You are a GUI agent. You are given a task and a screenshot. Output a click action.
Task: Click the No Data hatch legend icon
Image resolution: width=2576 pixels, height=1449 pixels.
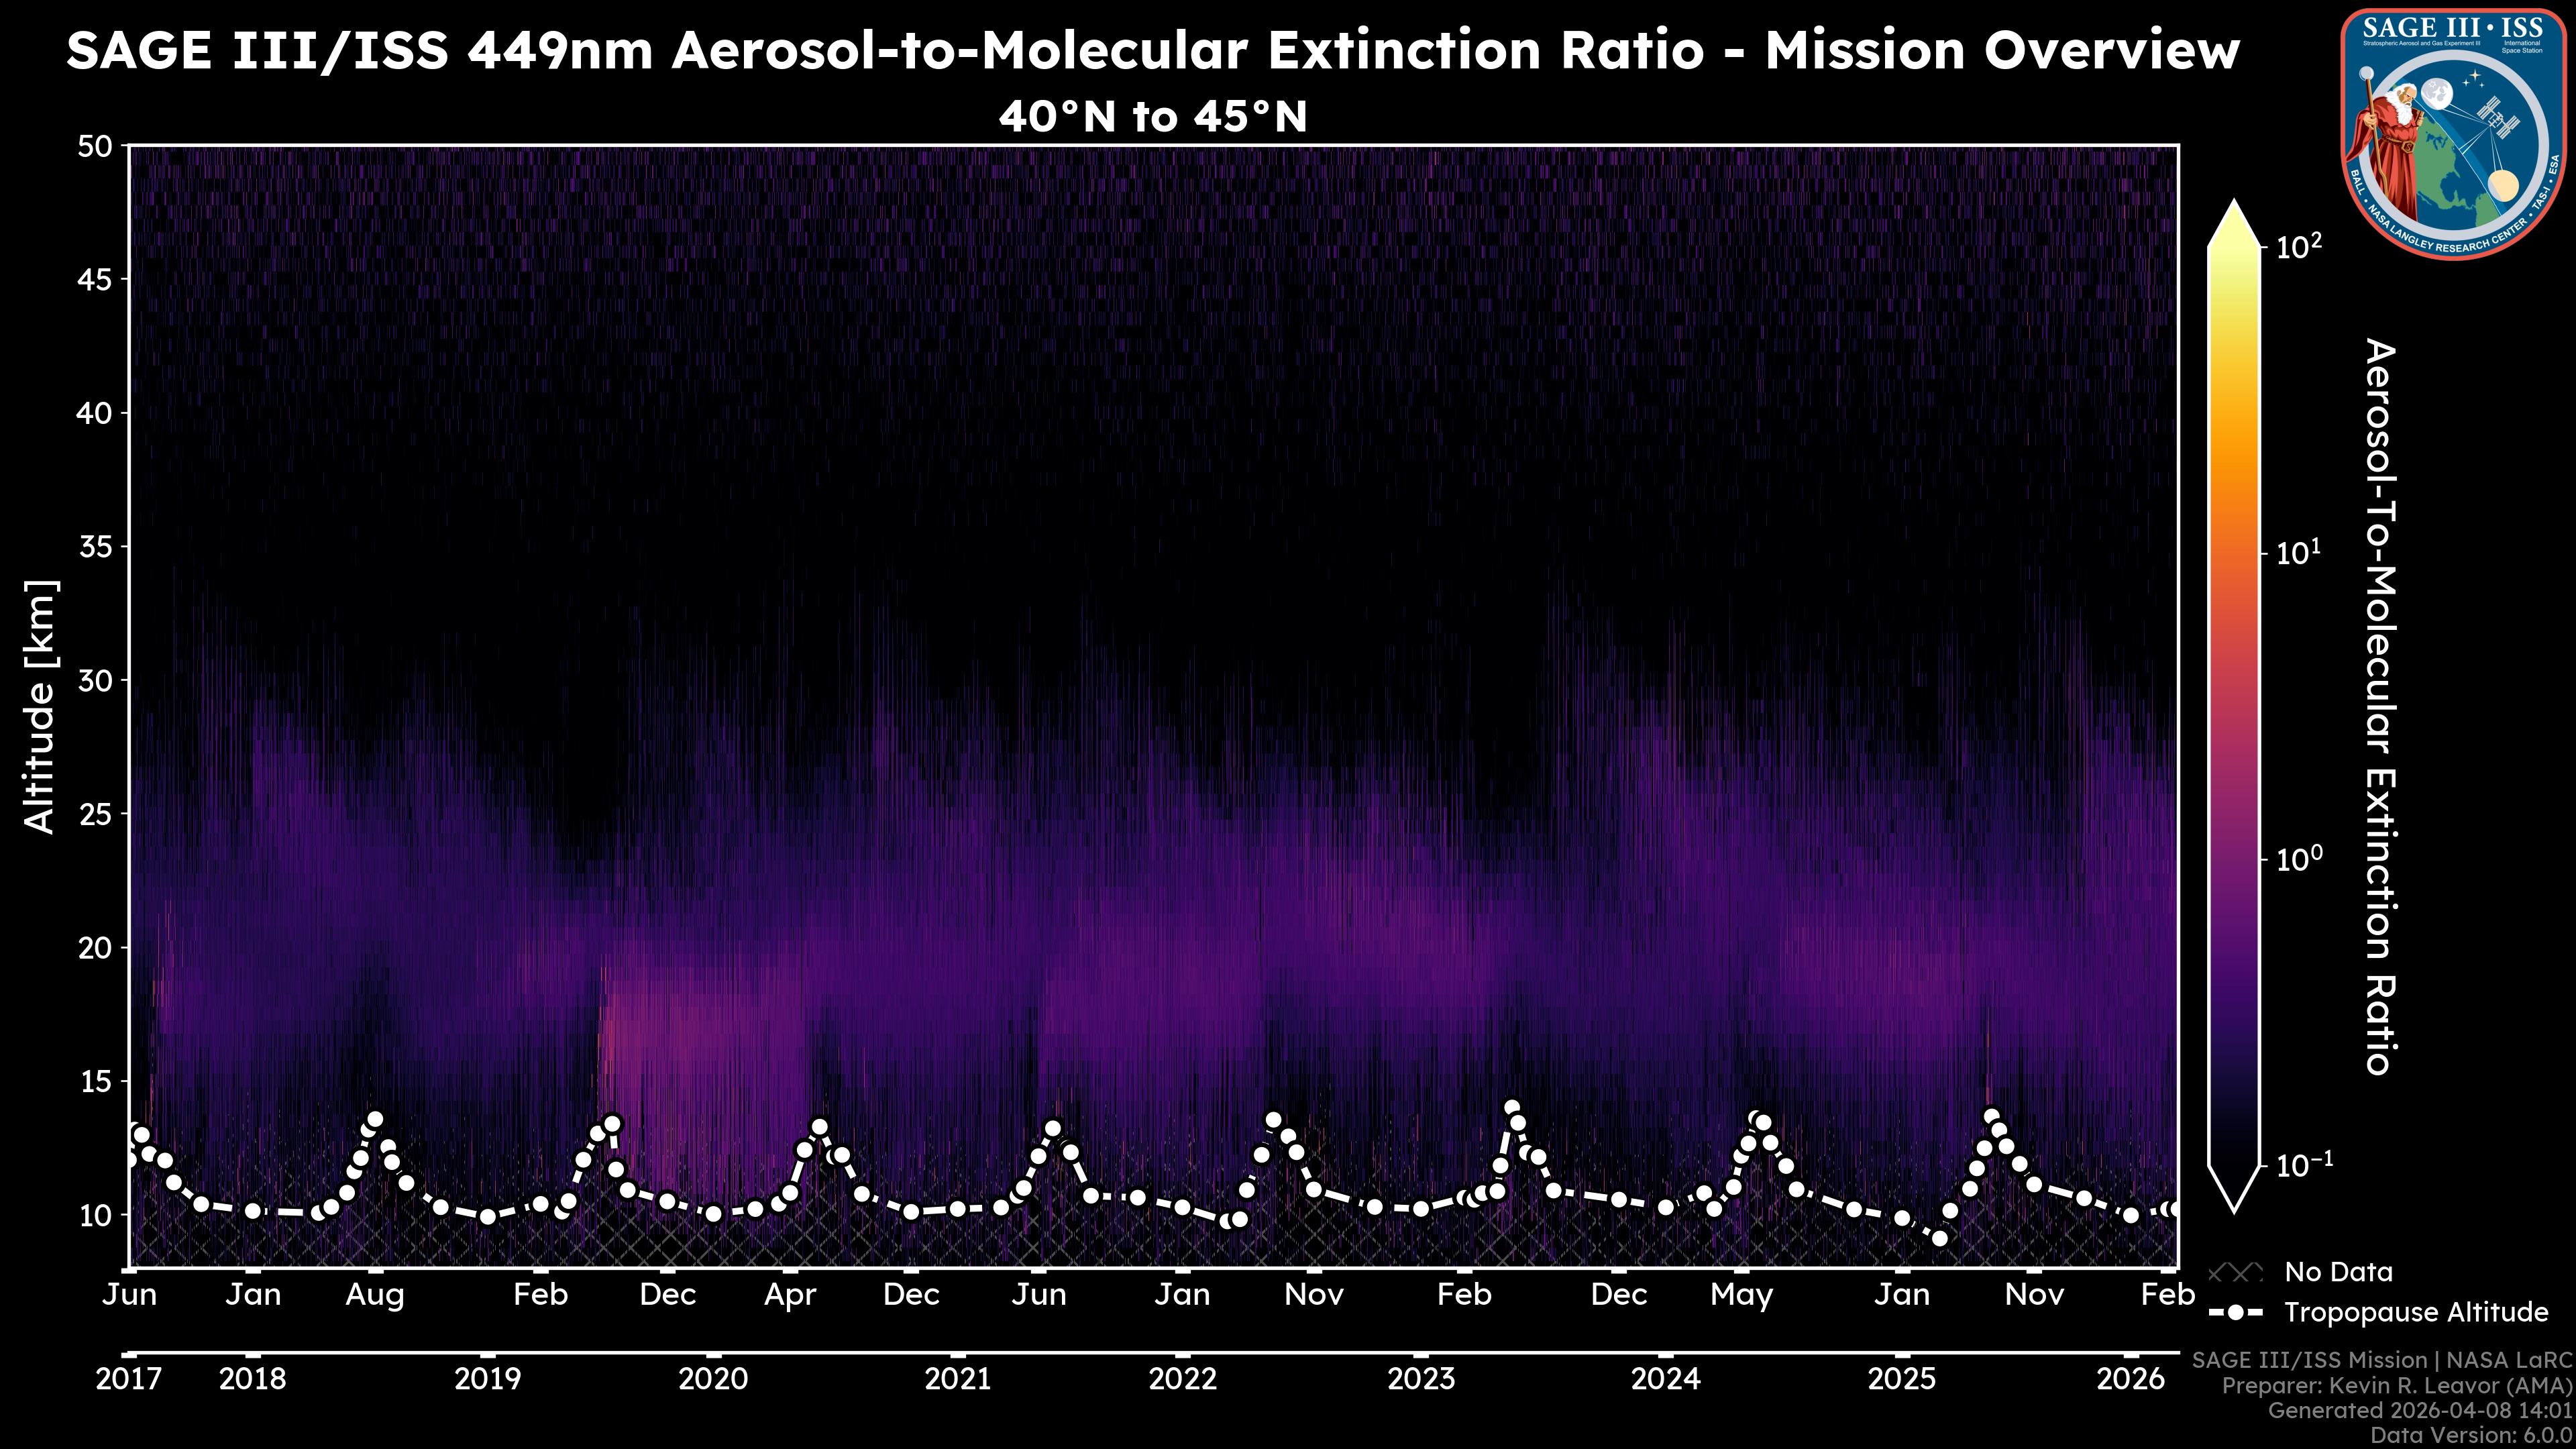point(2235,1272)
